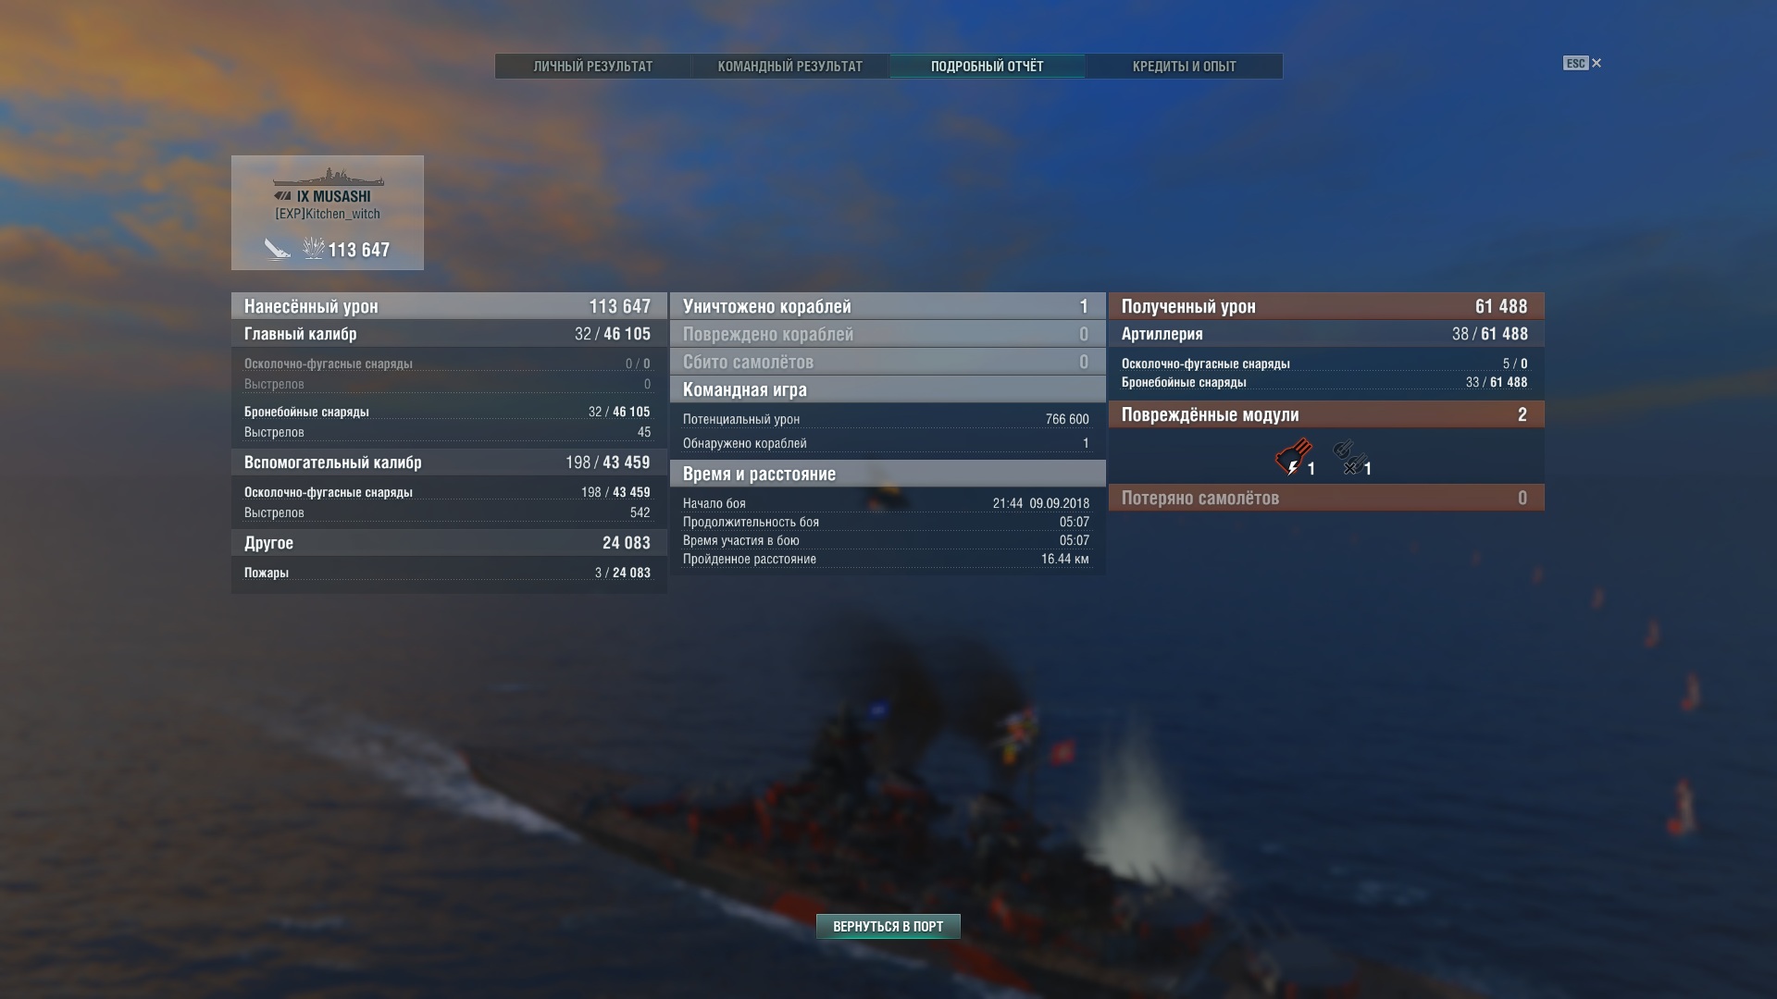This screenshot has width=1777, height=999.
Task: Click the Полученный урон header
Action: coord(1326,306)
